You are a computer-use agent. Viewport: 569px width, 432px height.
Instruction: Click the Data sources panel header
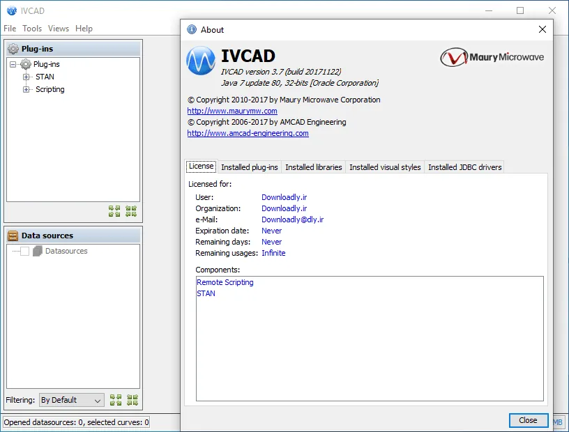[x=74, y=236]
